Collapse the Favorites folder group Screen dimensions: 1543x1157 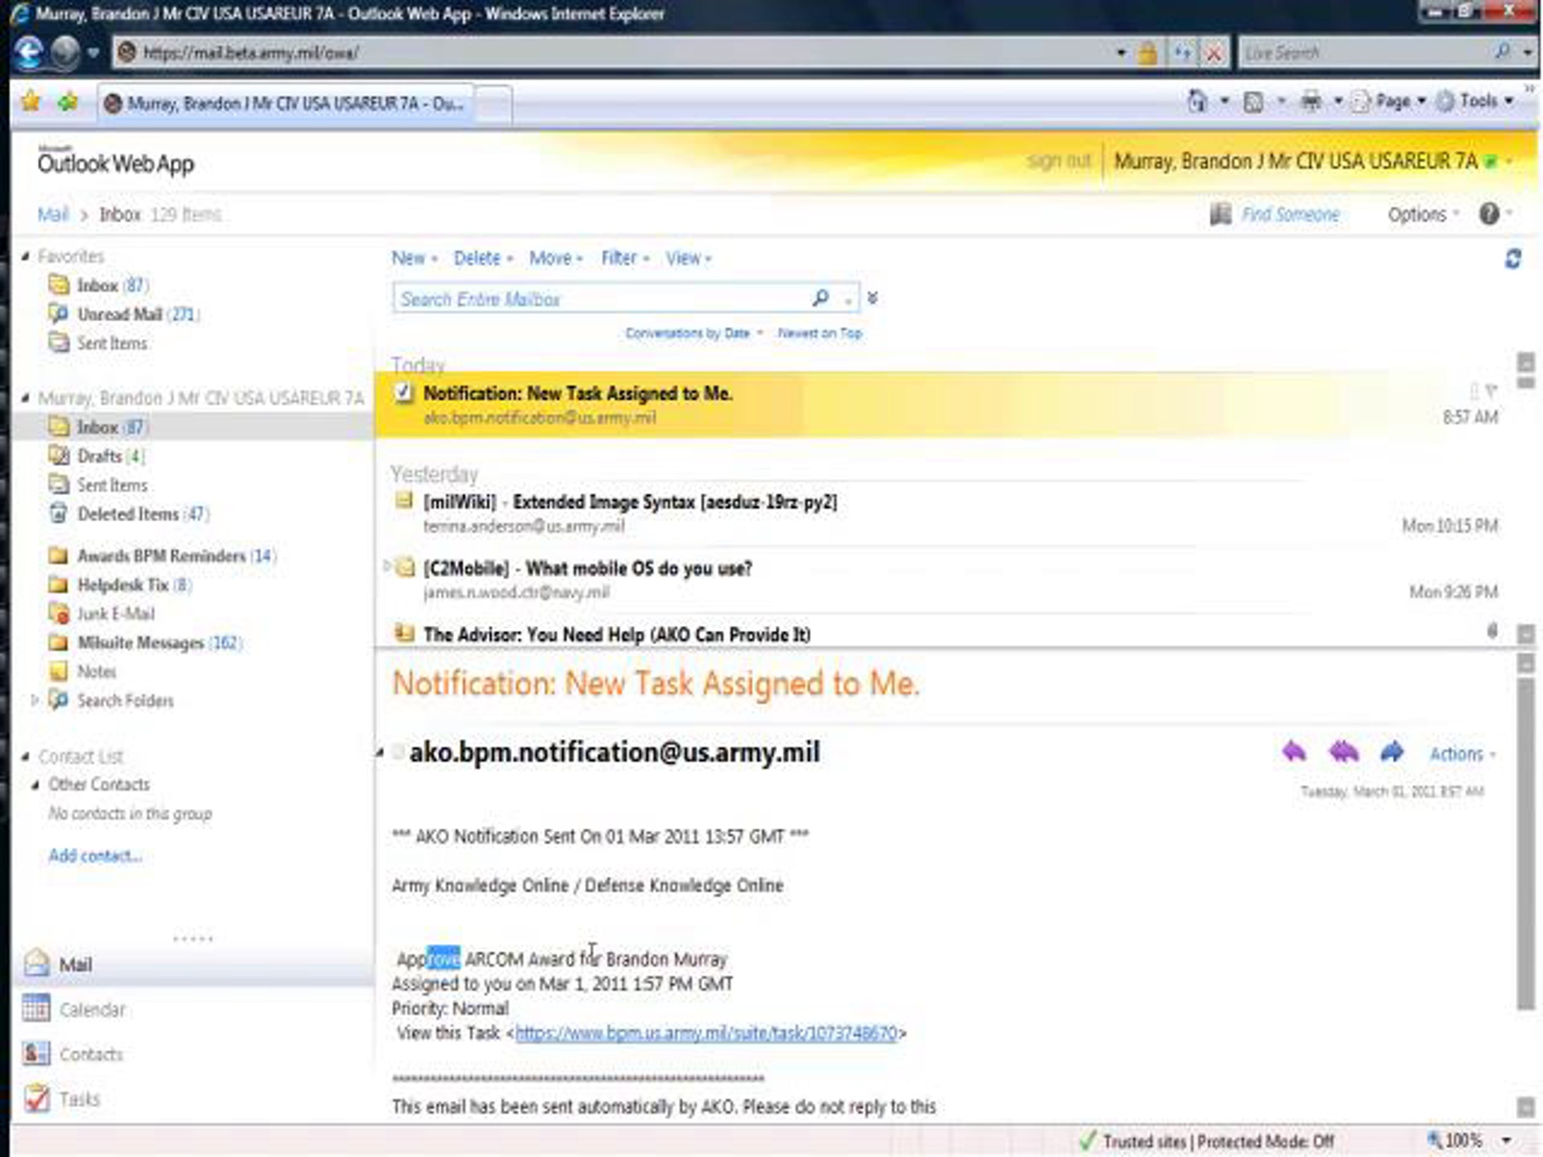pyautogui.click(x=26, y=256)
